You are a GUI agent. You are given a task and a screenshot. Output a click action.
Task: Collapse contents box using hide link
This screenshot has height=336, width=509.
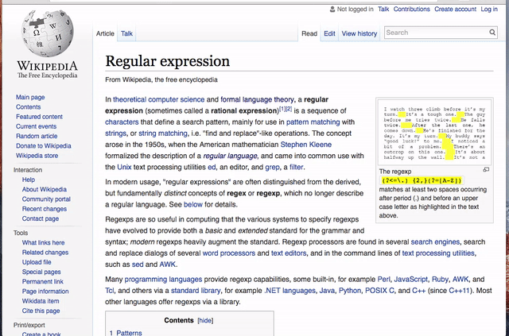click(x=205, y=320)
